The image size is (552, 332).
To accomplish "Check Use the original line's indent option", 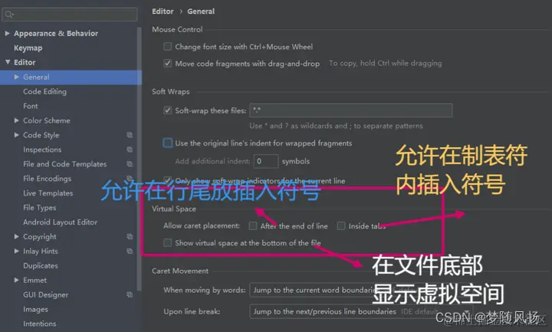I will (x=168, y=143).
